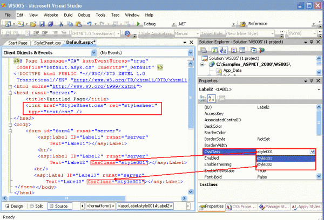Open the Client Objects & Events dropdown
This screenshot has height=220, width=324.
point(93,53)
